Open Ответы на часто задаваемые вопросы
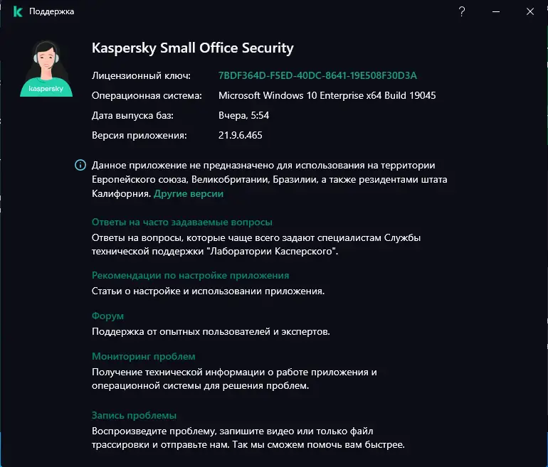Image resolution: width=548 pixels, height=467 pixels. [x=182, y=222]
